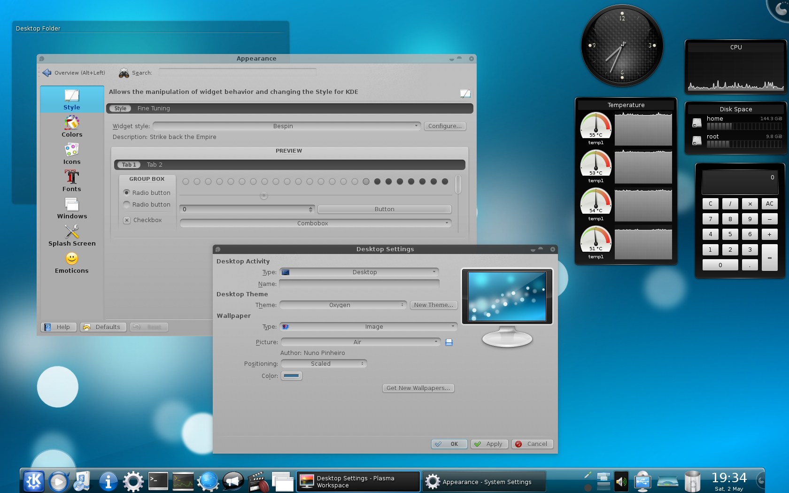Click the calculator 7 key
The width and height of the screenshot is (789, 493).
[x=710, y=219]
